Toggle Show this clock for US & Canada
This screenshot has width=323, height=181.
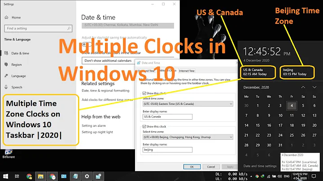pyautogui.click(x=144, y=93)
